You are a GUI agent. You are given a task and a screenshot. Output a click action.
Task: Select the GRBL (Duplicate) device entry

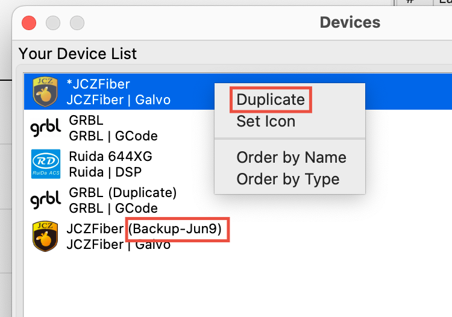(238, 200)
